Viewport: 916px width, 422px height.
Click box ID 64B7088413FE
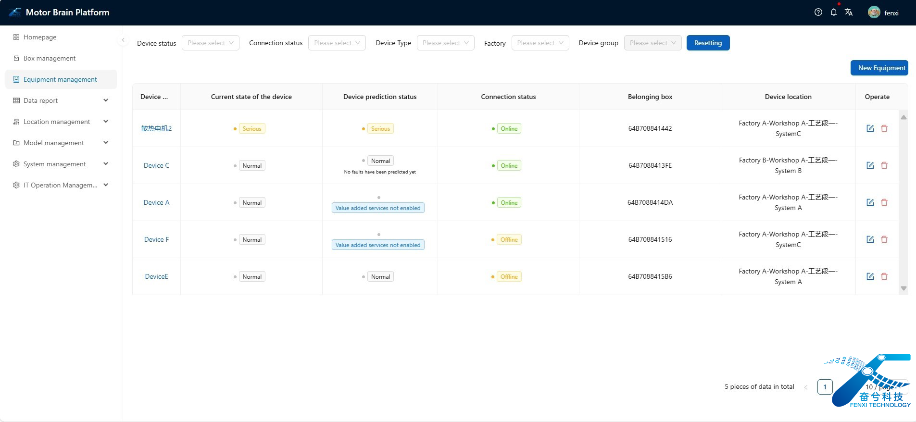pyautogui.click(x=650, y=165)
